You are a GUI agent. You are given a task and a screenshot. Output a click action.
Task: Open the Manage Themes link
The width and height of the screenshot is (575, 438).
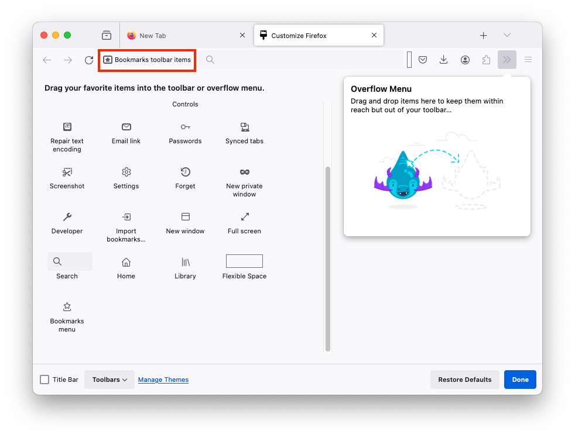click(163, 380)
